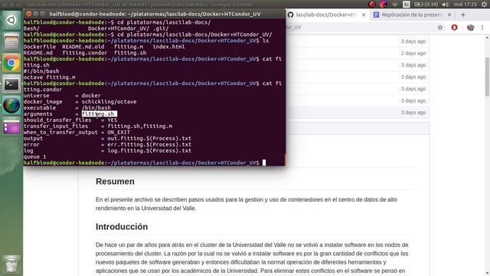Open a new Chrome tab
The height and width of the screenshot is (276, 490).
[462, 15]
